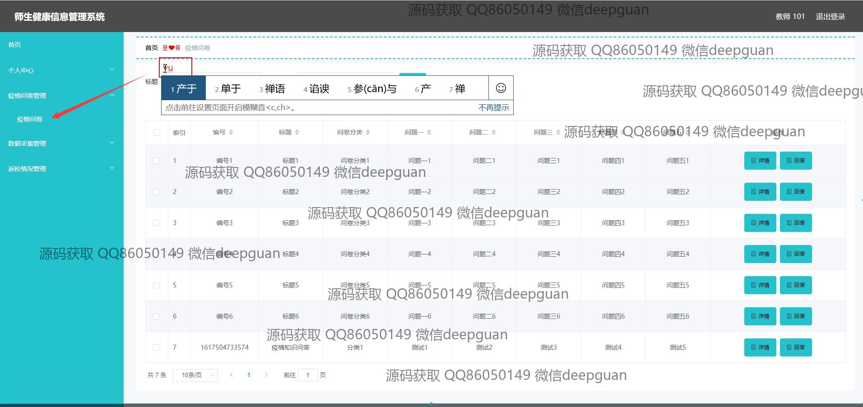The width and height of the screenshot is (863, 407).
Task: Select checkbox for row 编号2
Action: tap(156, 192)
